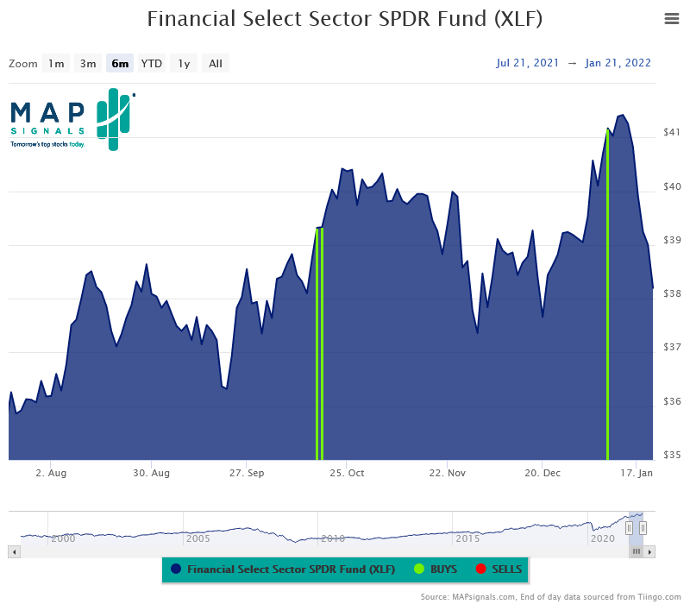Open the MAPsignals.com source link
This screenshot has height=604, width=690.
[480, 595]
